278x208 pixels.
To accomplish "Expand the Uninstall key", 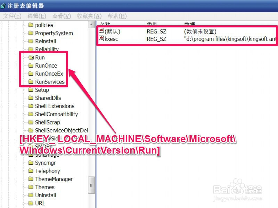I will coord(24,196).
